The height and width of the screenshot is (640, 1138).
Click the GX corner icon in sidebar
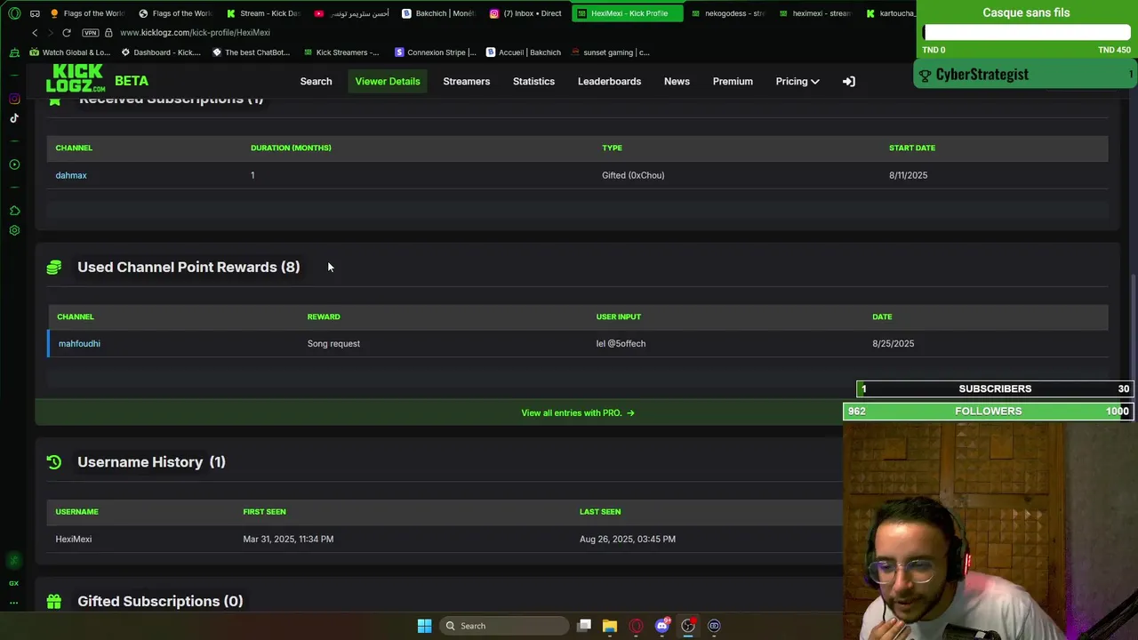[13, 583]
